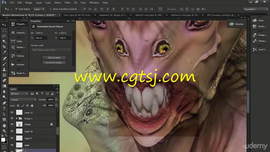Click the Opacity value field
The width and height of the screenshot is (270, 152).
coord(51,100)
